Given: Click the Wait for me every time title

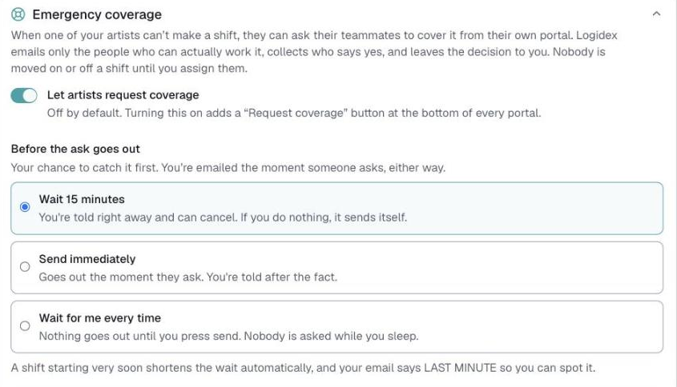Looking at the screenshot, I should click(99, 318).
